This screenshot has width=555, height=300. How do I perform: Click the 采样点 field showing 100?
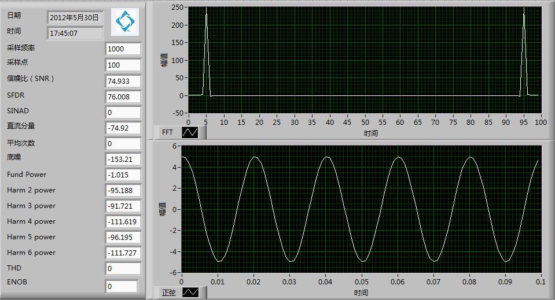(x=123, y=65)
